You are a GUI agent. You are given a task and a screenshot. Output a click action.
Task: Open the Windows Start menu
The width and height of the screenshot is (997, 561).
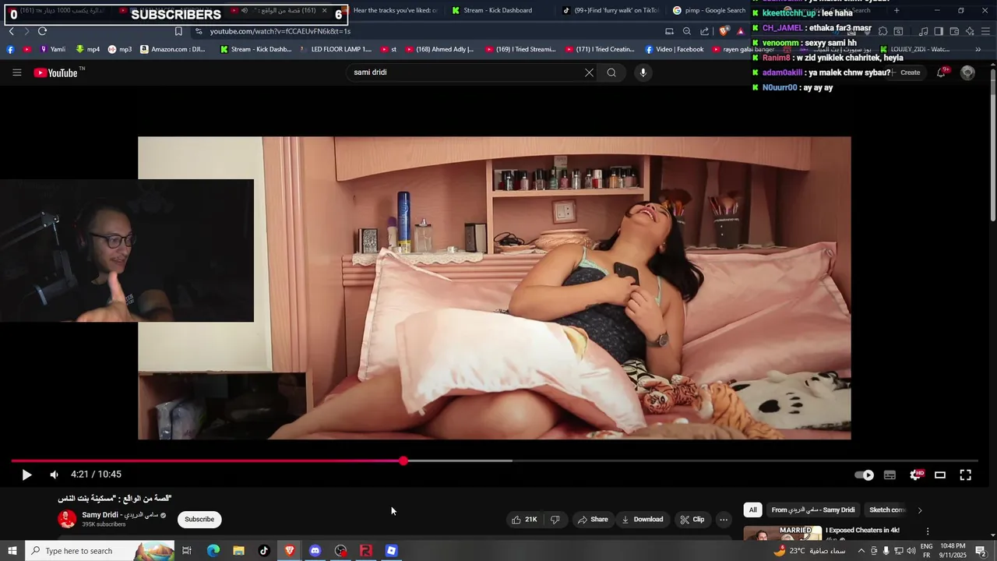tap(12, 551)
